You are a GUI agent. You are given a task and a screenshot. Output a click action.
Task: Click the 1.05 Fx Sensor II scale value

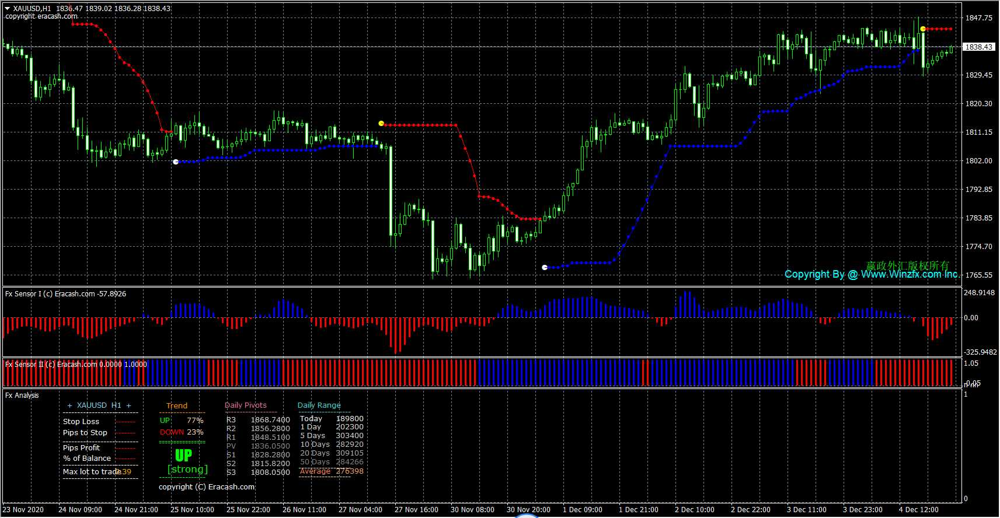coord(971,363)
